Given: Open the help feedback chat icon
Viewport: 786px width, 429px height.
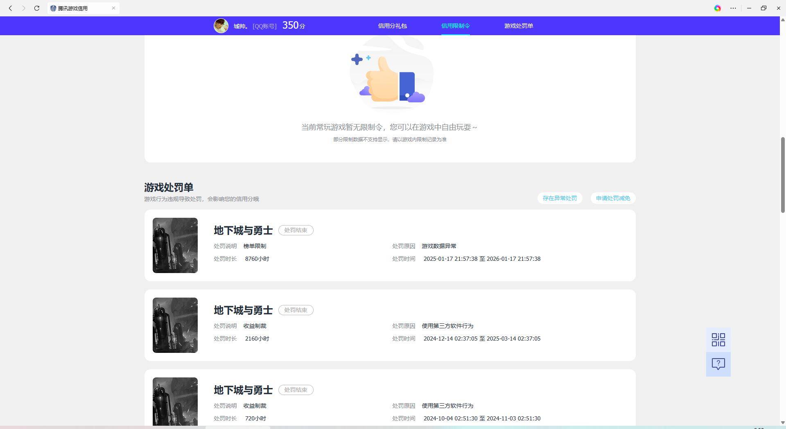Looking at the screenshot, I should [x=718, y=364].
